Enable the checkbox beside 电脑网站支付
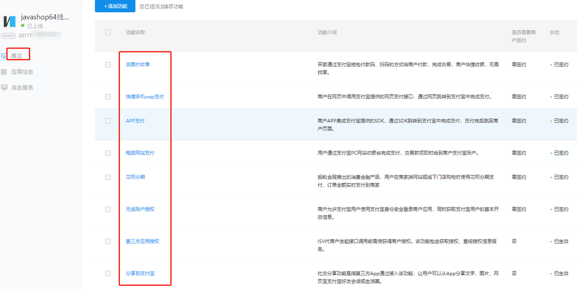This screenshot has width=577, height=289. click(x=108, y=153)
